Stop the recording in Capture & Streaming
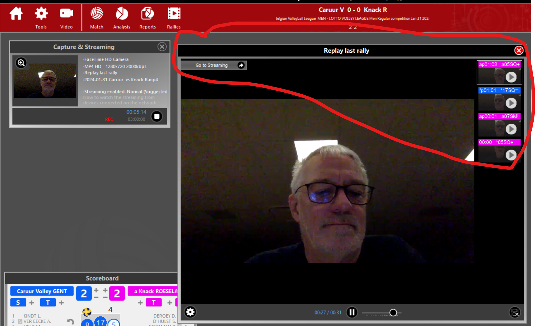Screen dimensions: 535x326 point(157,116)
